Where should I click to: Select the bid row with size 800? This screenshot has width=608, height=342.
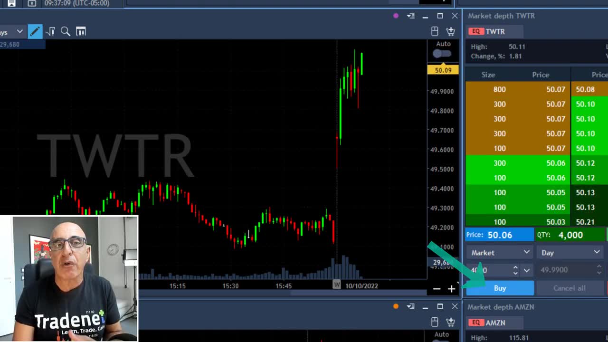(518, 89)
